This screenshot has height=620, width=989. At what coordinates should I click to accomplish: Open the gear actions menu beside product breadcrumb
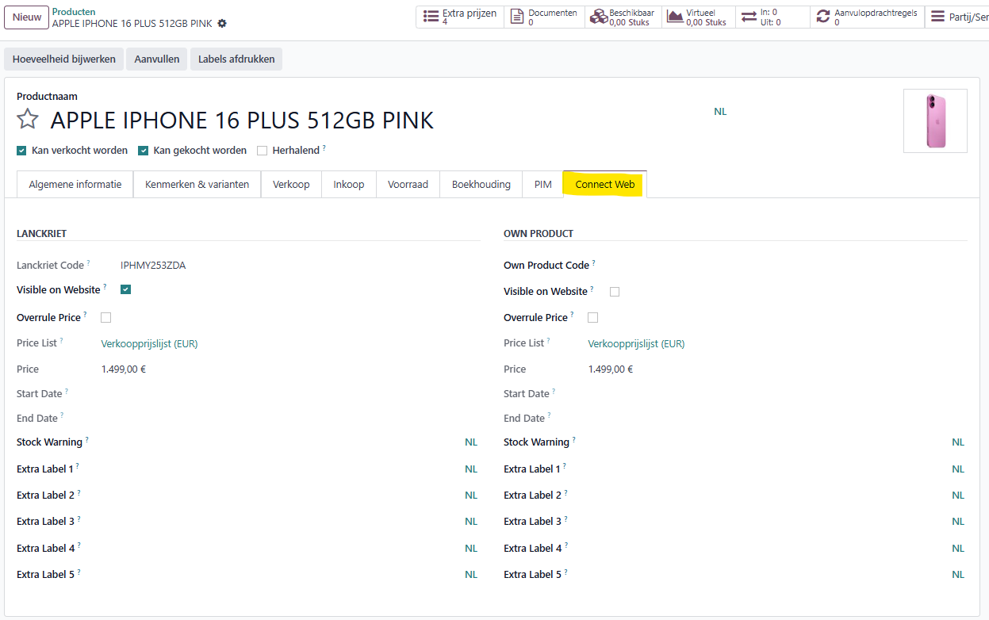coord(222,24)
